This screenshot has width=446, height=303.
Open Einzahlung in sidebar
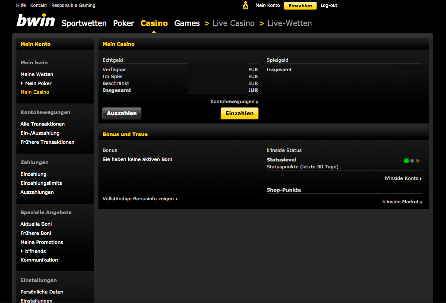(x=33, y=174)
